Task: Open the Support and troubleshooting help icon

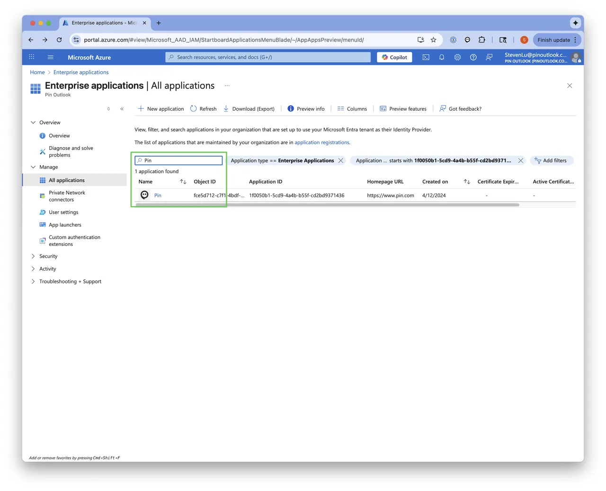Action: (x=473, y=57)
